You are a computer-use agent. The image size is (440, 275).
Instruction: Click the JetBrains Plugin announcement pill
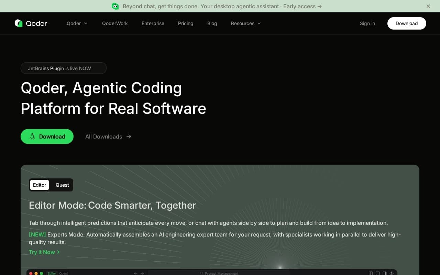pyautogui.click(x=64, y=68)
